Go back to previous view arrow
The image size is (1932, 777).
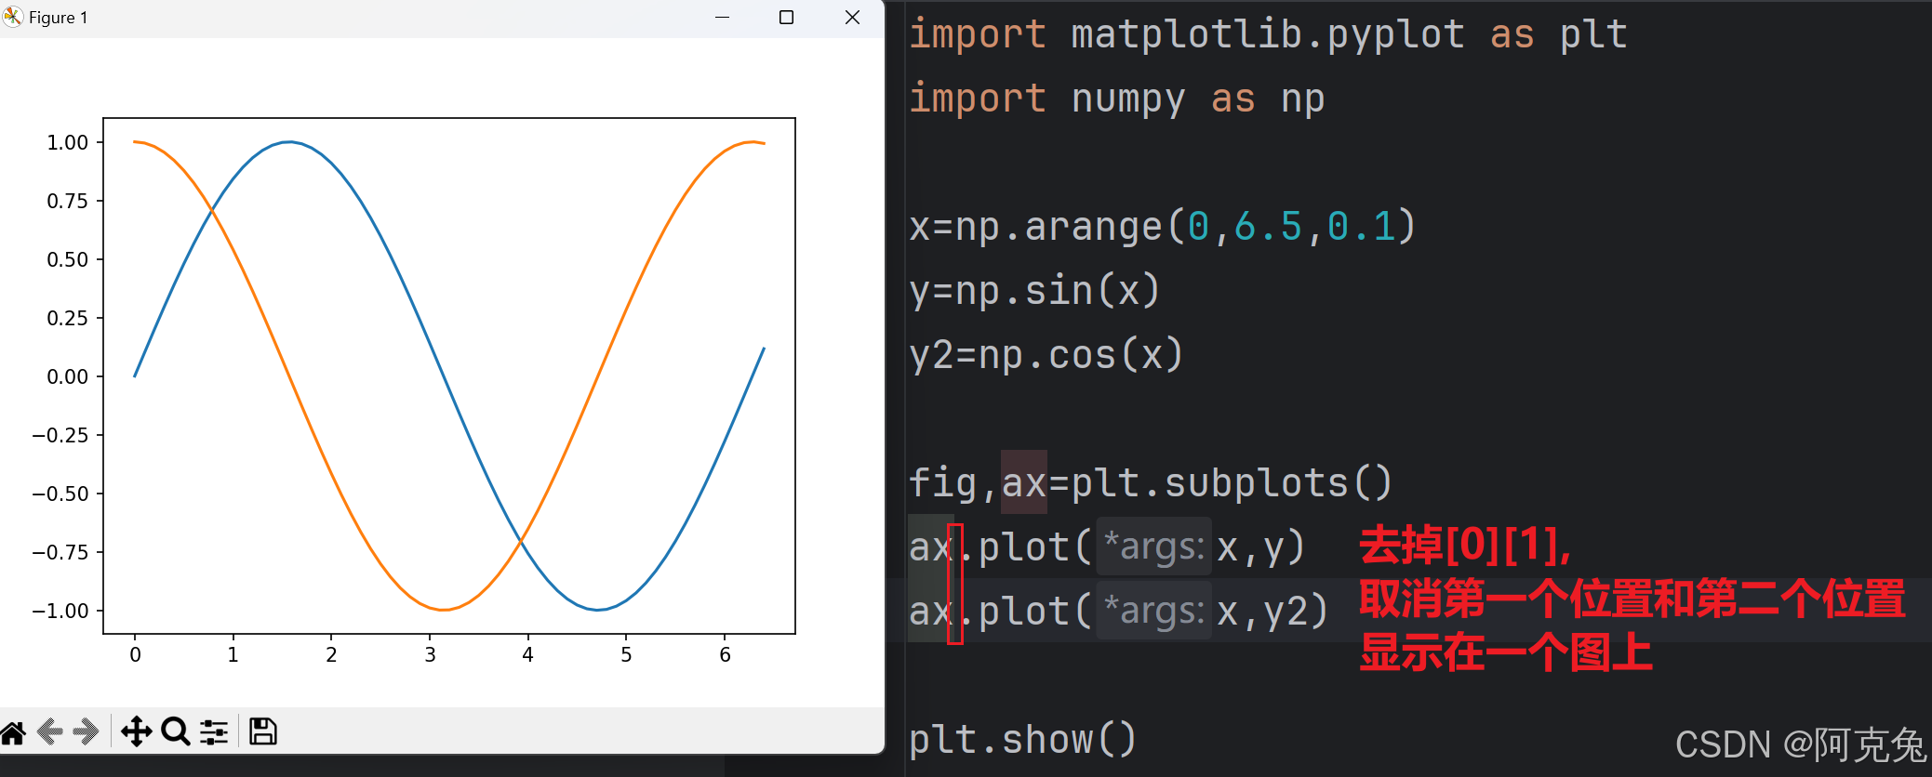[50, 732]
